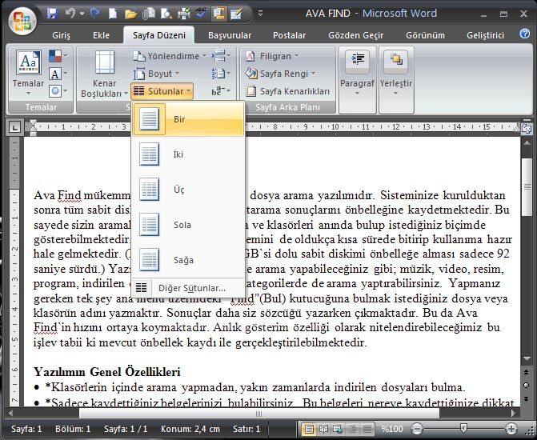This screenshot has height=440, width=537.
Task: Open the Temalar themes gallery
Action: (x=29, y=74)
